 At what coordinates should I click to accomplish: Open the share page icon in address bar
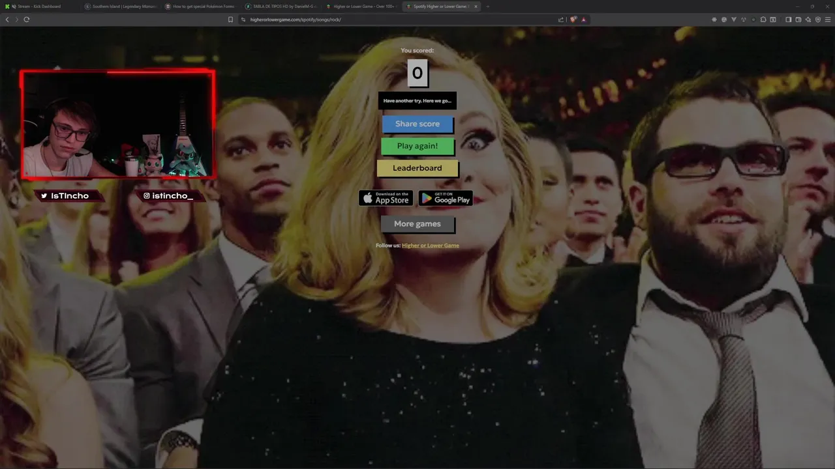click(x=561, y=20)
